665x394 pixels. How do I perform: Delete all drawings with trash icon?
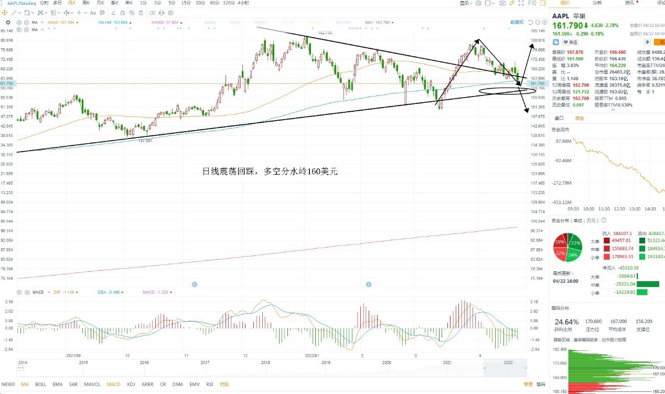pyautogui.click(x=141, y=13)
